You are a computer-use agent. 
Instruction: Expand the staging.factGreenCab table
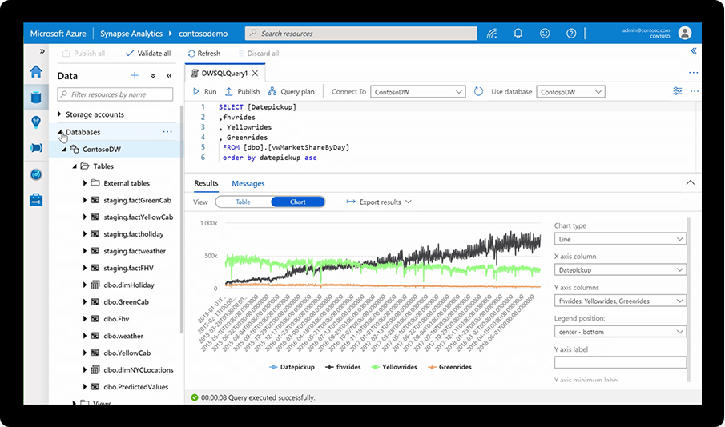85,200
